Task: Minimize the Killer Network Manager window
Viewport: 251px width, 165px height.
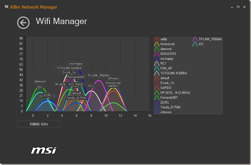Action: point(232,7)
